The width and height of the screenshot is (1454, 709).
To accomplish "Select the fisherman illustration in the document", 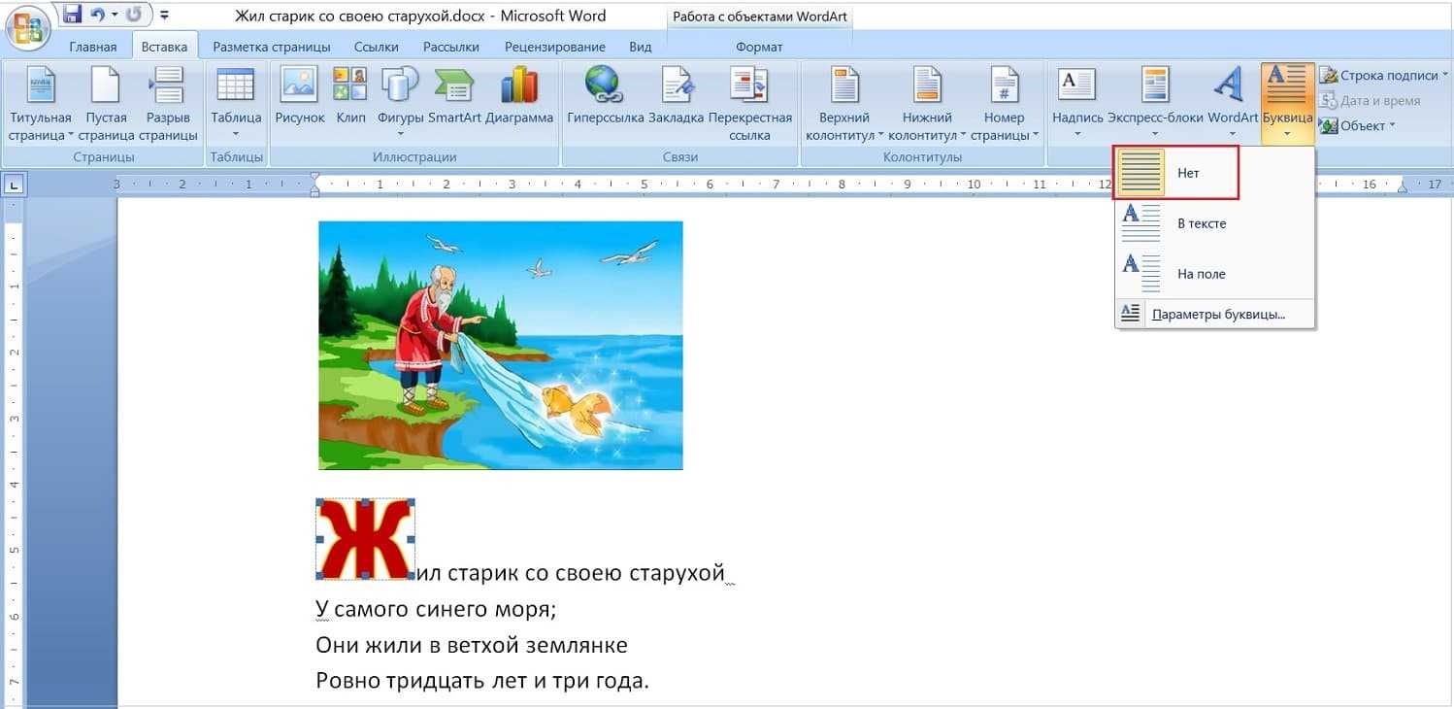I will point(501,345).
